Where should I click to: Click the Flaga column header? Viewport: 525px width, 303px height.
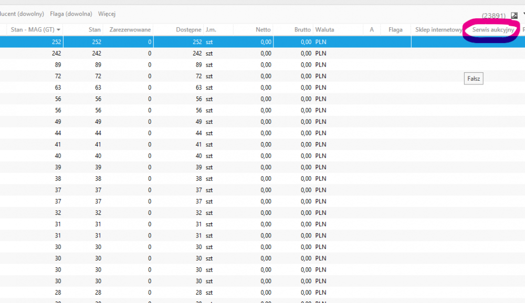tap(395, 30)
